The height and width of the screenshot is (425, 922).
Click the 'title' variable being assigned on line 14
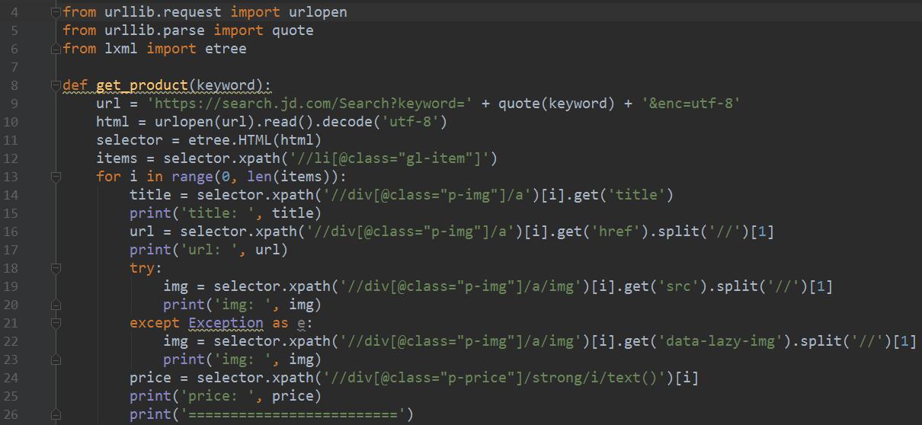pyautogui.click(x=150, y=195)
